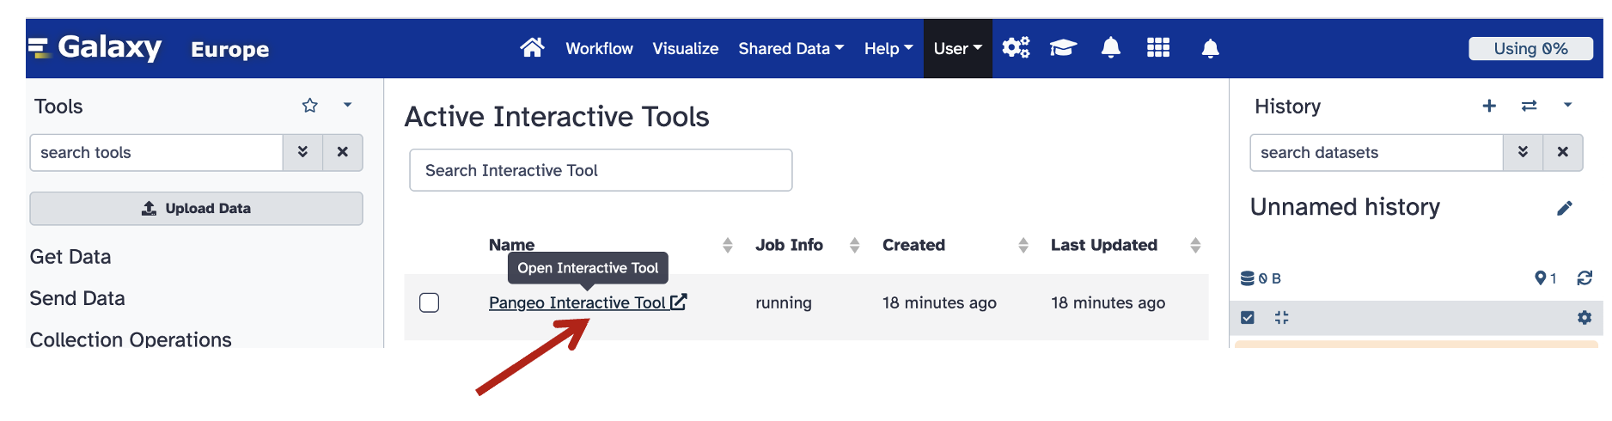Image resolution: width=1612 pixels, height=421 pixels.
Task: Expand the Get Data tool section
Action: [x=70, y=257]
